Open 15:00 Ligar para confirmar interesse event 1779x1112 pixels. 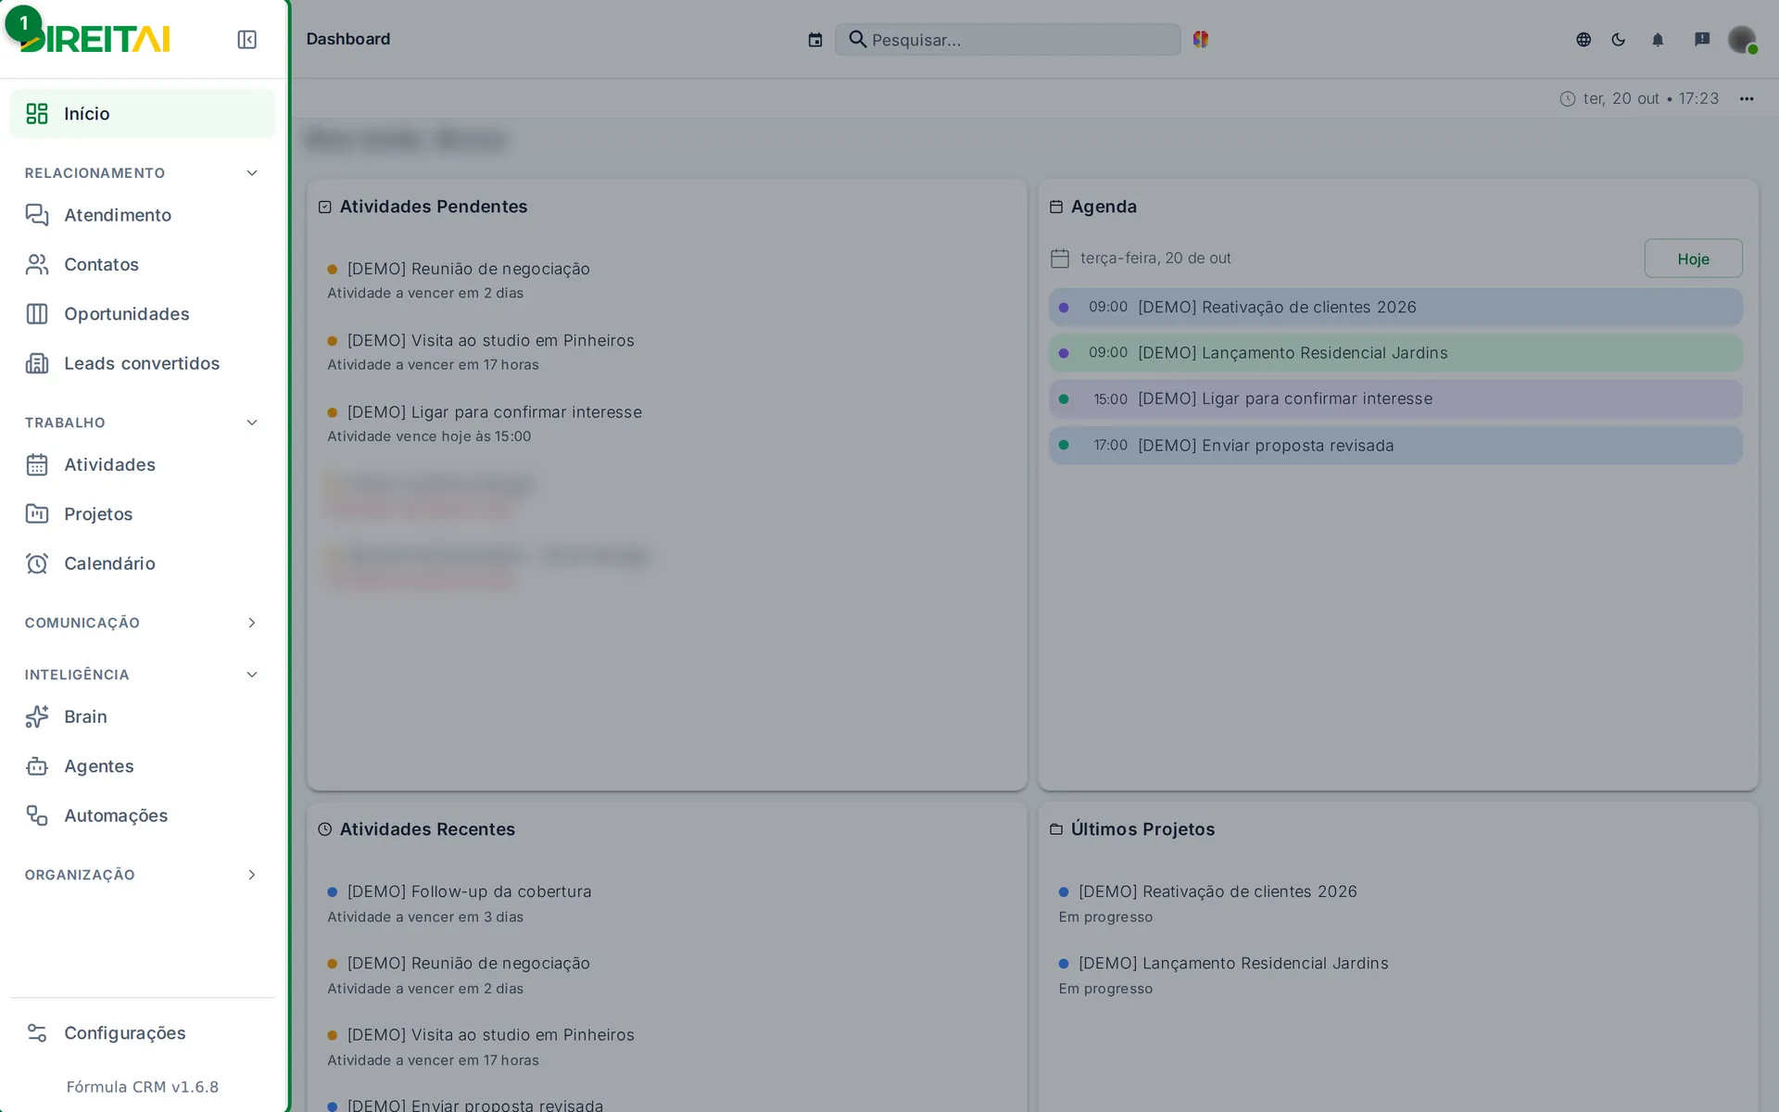tap(1395, 398)
